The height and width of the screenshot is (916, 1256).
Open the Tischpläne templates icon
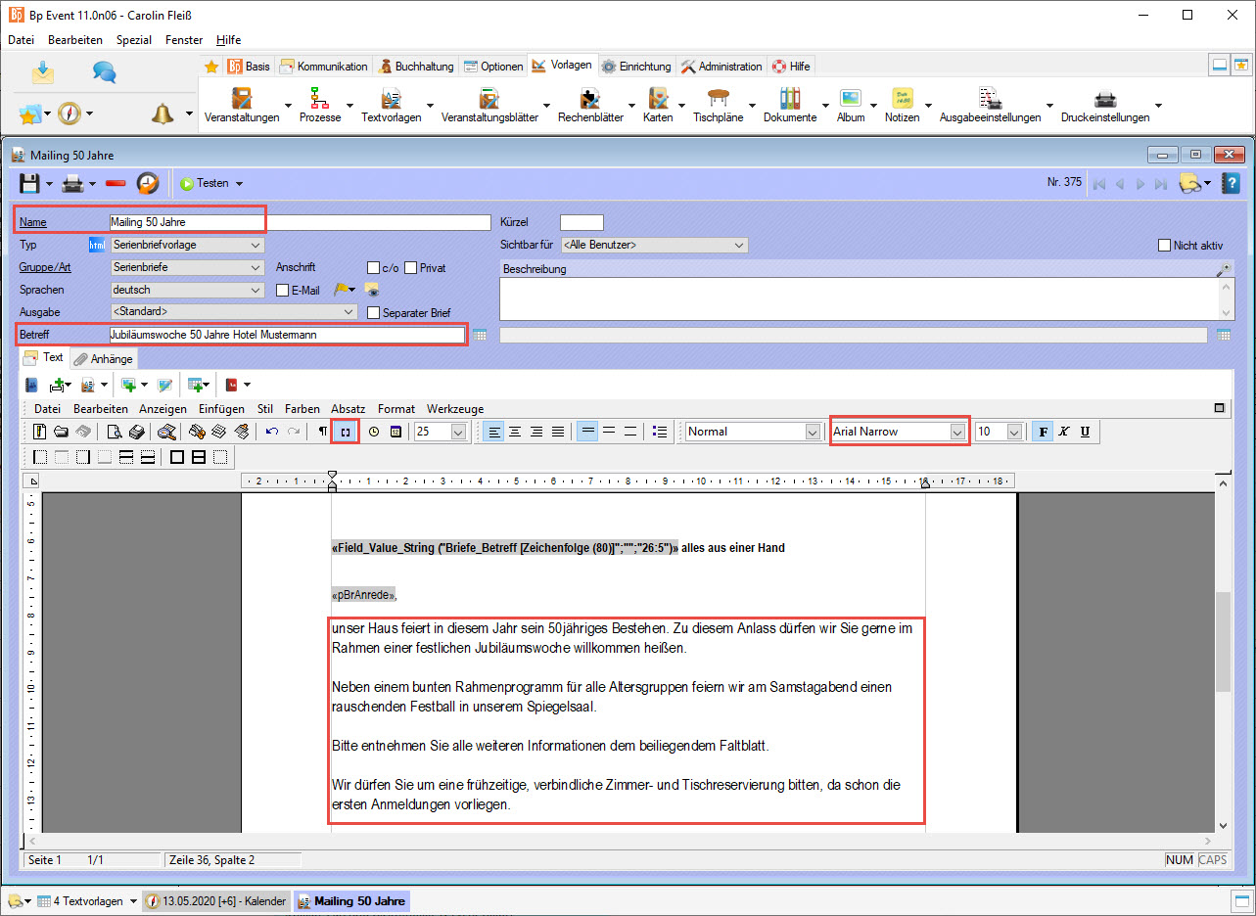coord(718,100)
